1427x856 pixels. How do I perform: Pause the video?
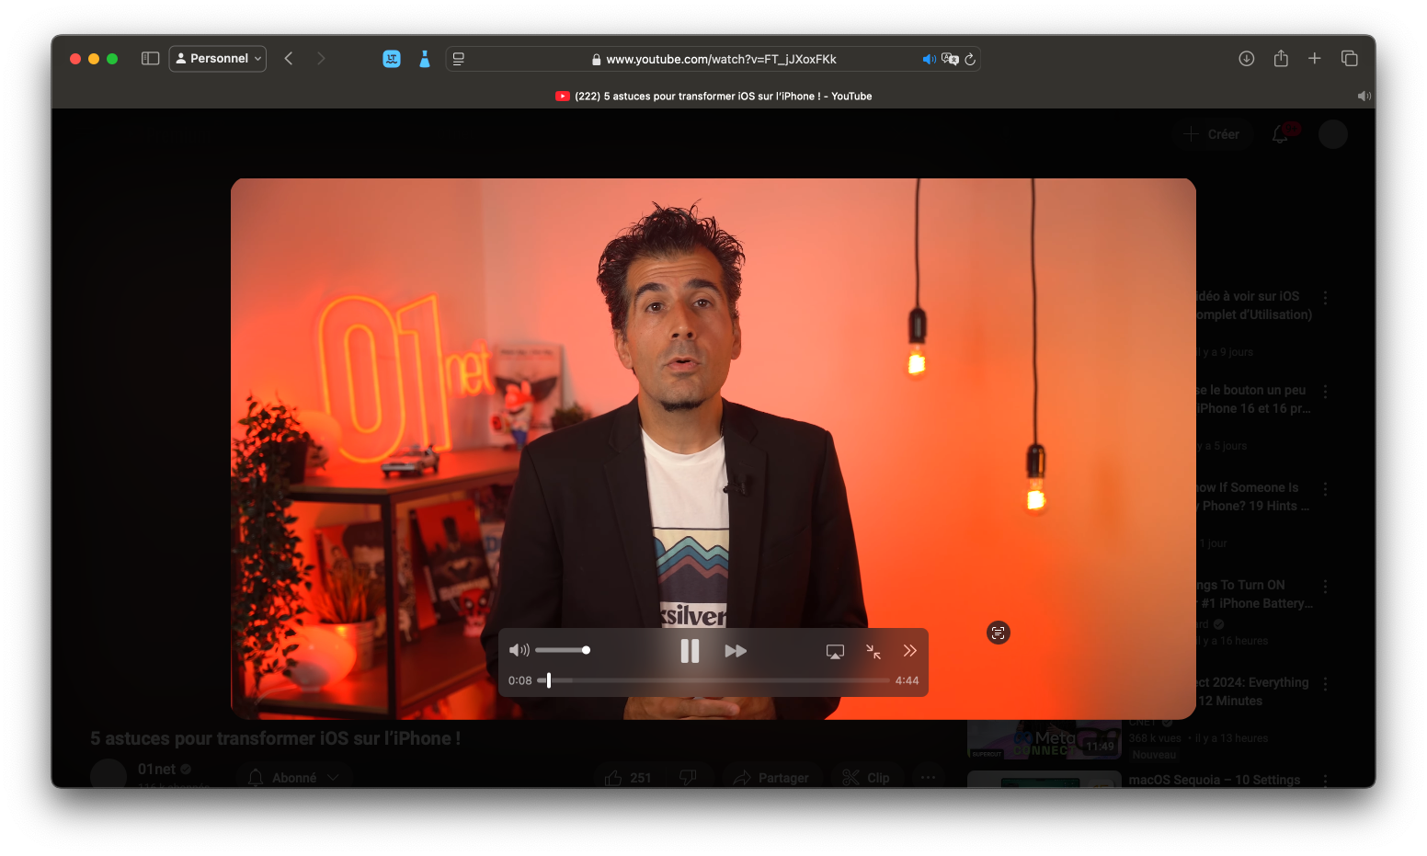coord(690,651)
